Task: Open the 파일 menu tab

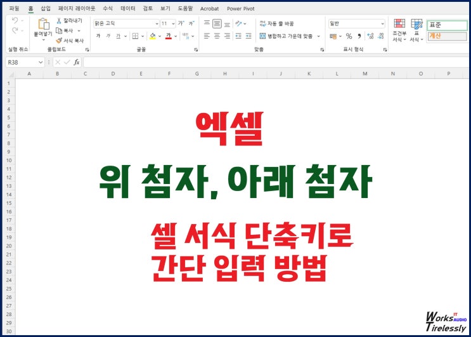Action: (x=14, y=8)
